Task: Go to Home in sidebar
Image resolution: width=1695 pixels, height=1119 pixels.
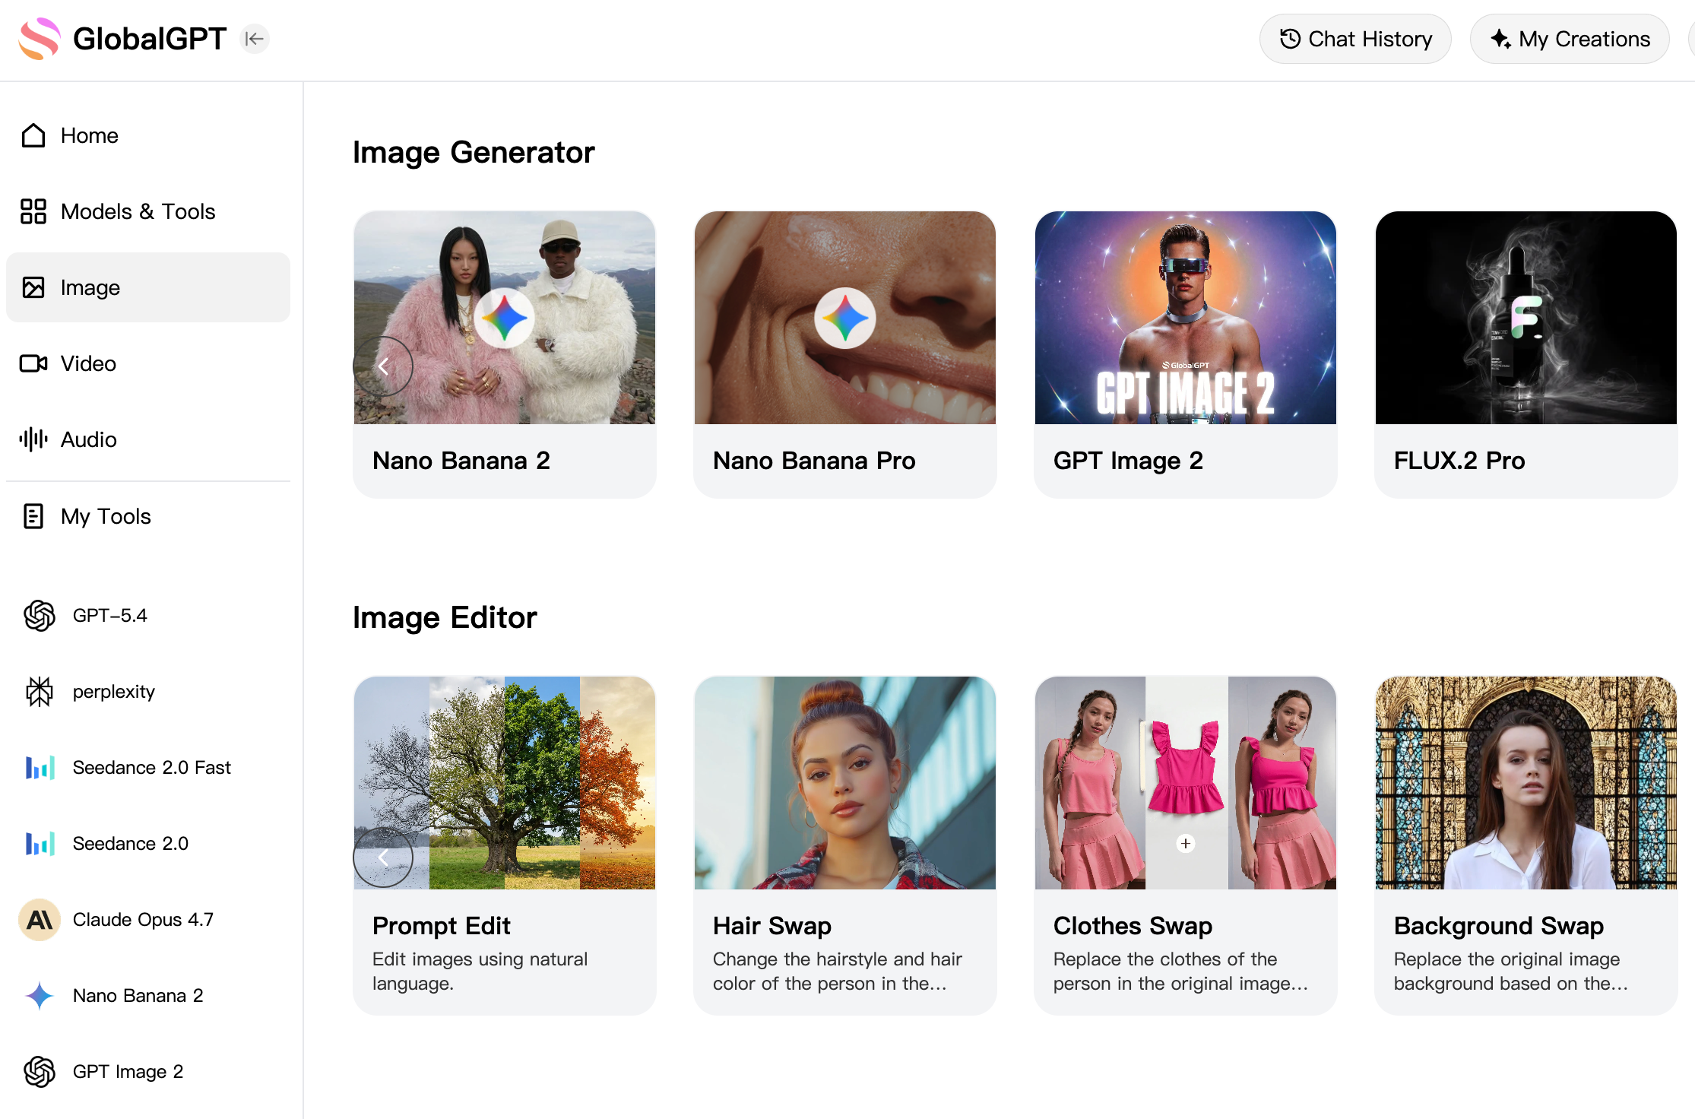Action: [x=89, y=135]
